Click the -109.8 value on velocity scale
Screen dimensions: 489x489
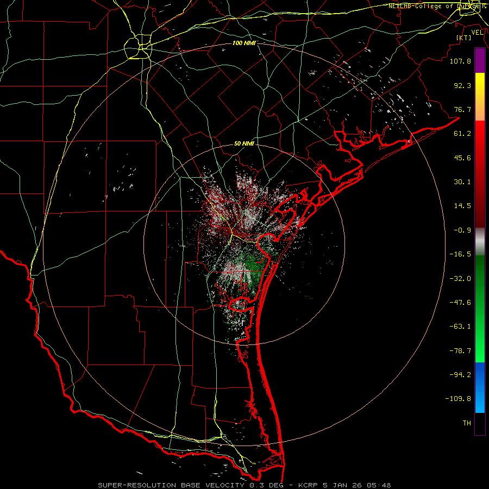[x=458, y=399]
